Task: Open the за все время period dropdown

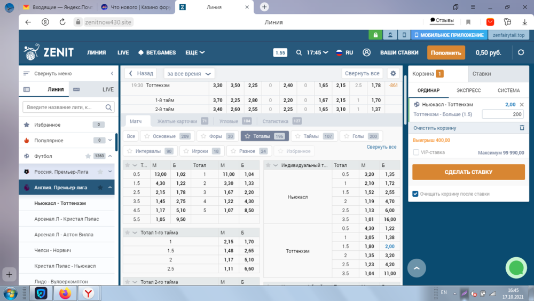Action: tap(189, 74)
